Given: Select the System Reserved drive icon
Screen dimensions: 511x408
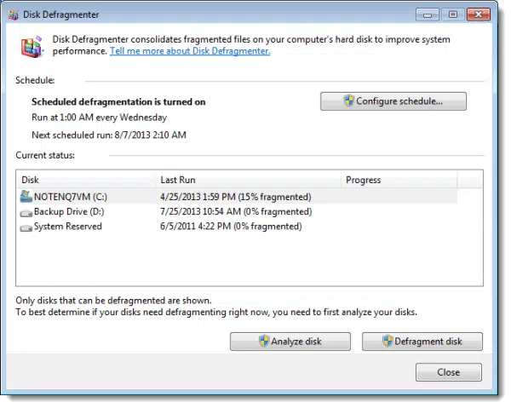Looking at the screenshot, I should tap(26, 227).
